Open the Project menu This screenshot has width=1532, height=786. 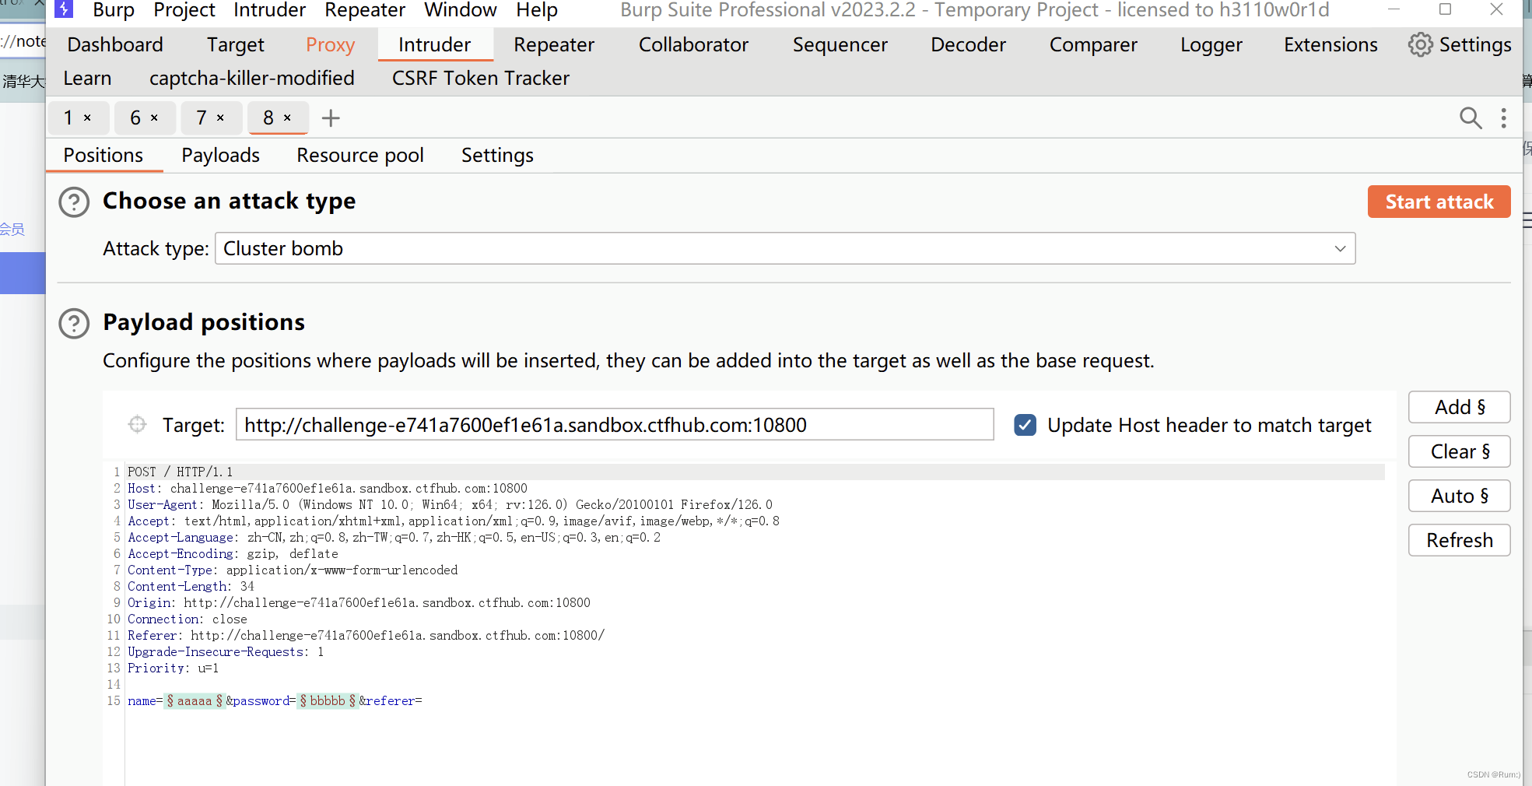184,9
